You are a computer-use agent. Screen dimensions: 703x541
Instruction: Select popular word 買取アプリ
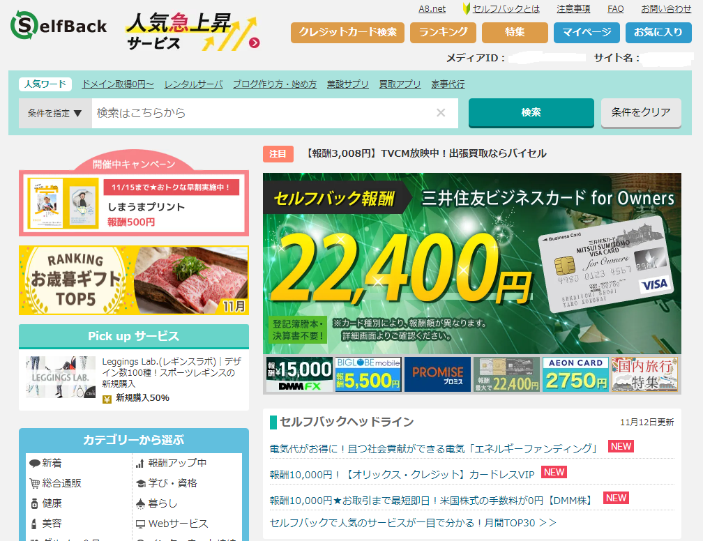coord(400,84)
